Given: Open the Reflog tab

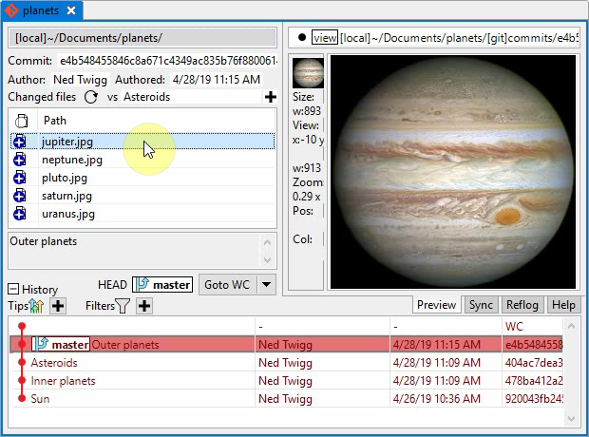Looking at the screenshot, I should click(522, 305).
